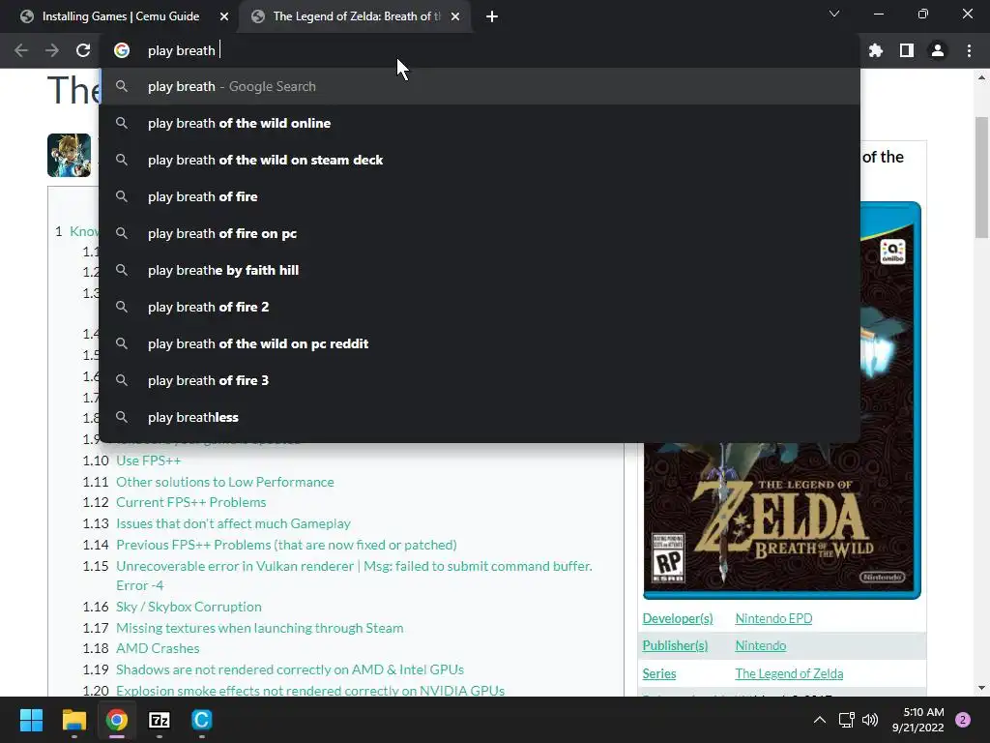
Task: Click the Nintendo EPD link
Action: 773,618
